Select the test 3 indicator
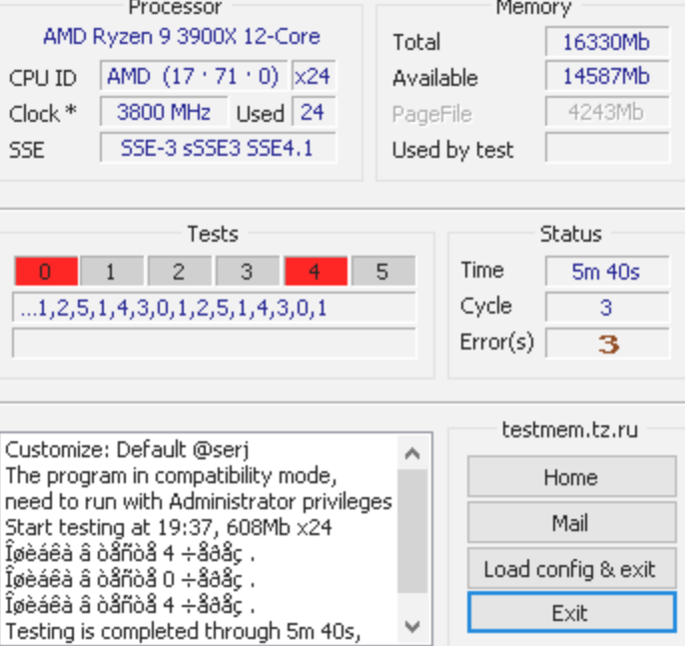The image size is (685, 646). (x=248, y=272)
